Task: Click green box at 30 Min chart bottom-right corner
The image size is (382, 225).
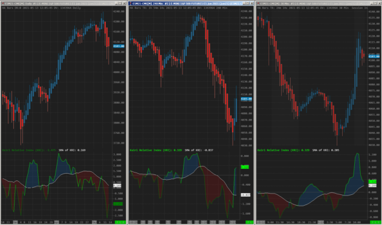Action: point(375,222)
